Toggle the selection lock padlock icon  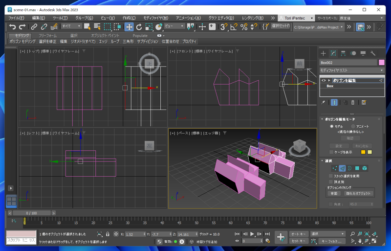click(108, 234)
